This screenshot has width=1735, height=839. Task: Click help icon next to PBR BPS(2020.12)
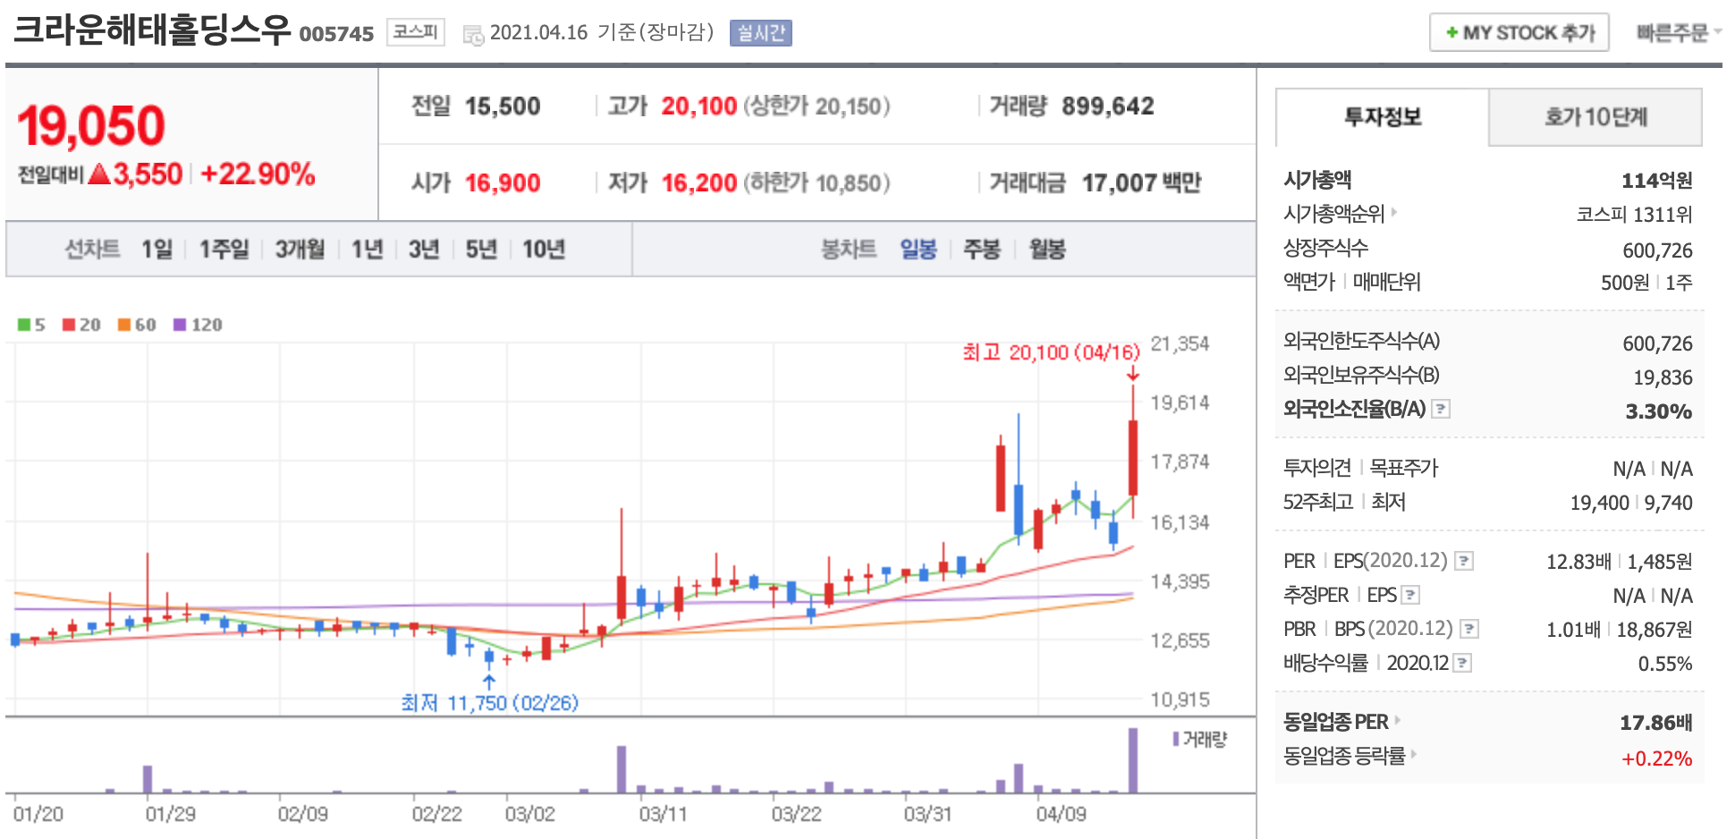1469,629
